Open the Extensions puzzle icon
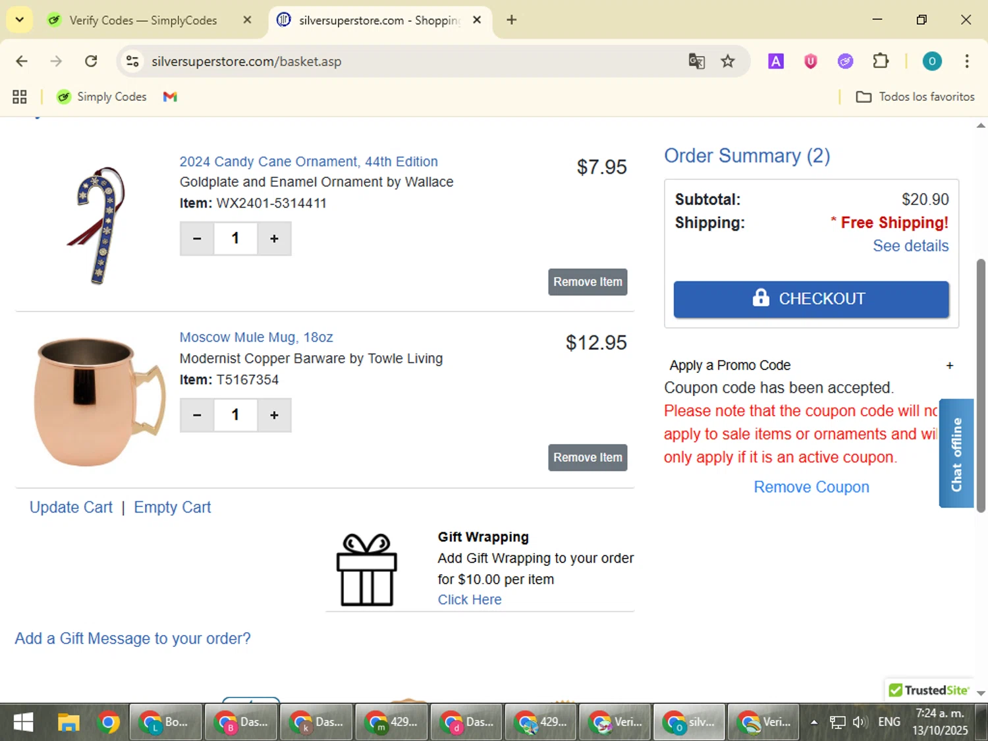 pyautogui.click(x=881, y=61)
